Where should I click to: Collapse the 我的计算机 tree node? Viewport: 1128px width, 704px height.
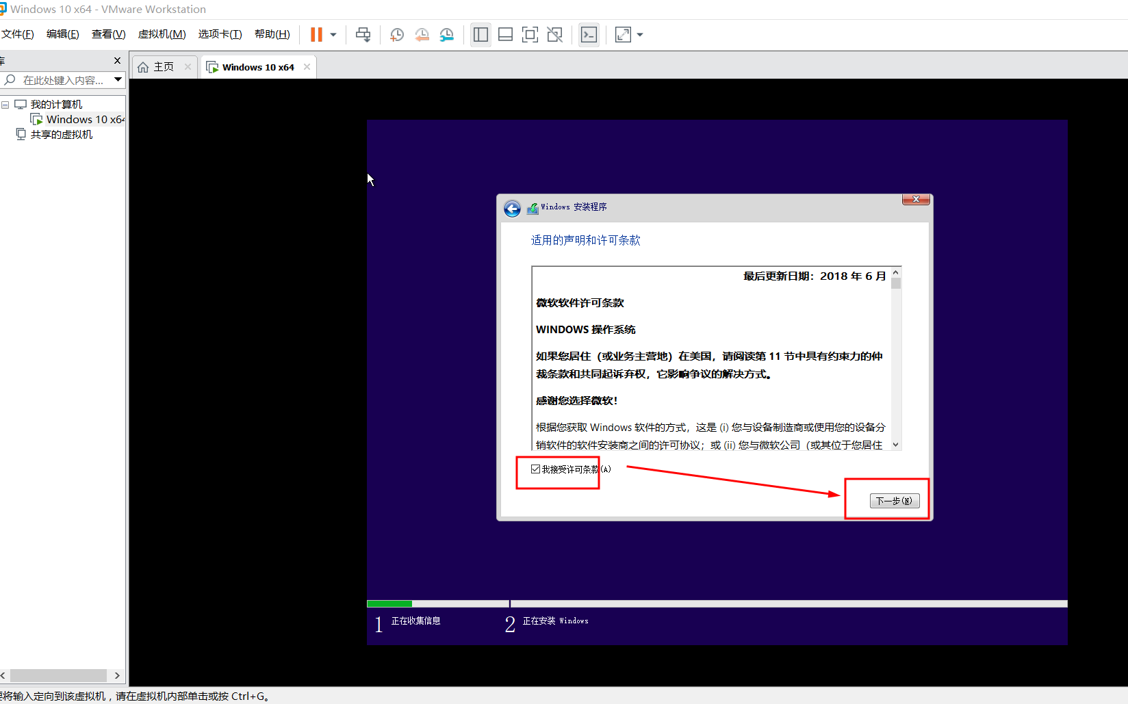[x=5, y=105]
